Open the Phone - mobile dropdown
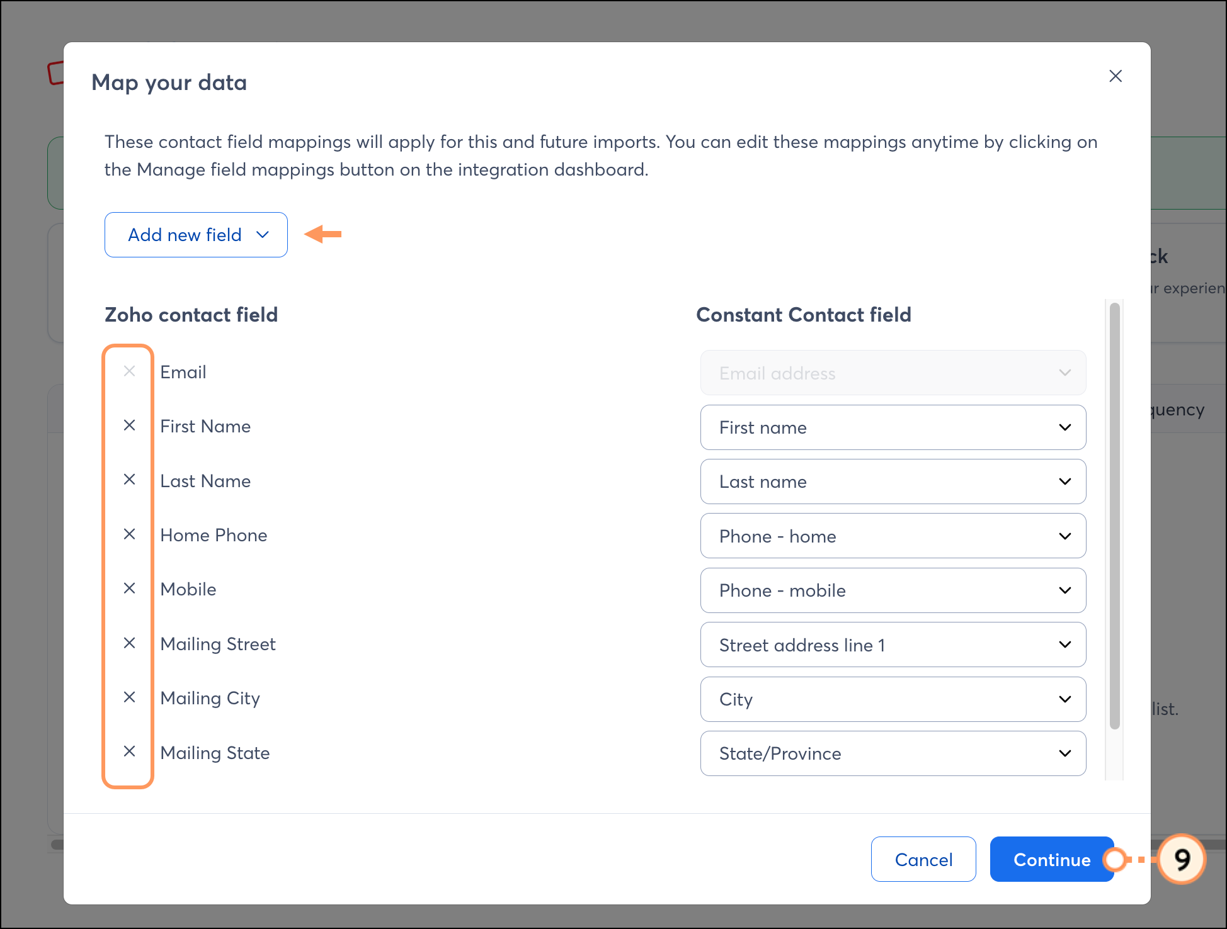Screen dimensions: 1227x929 click(x=893, y=590)
